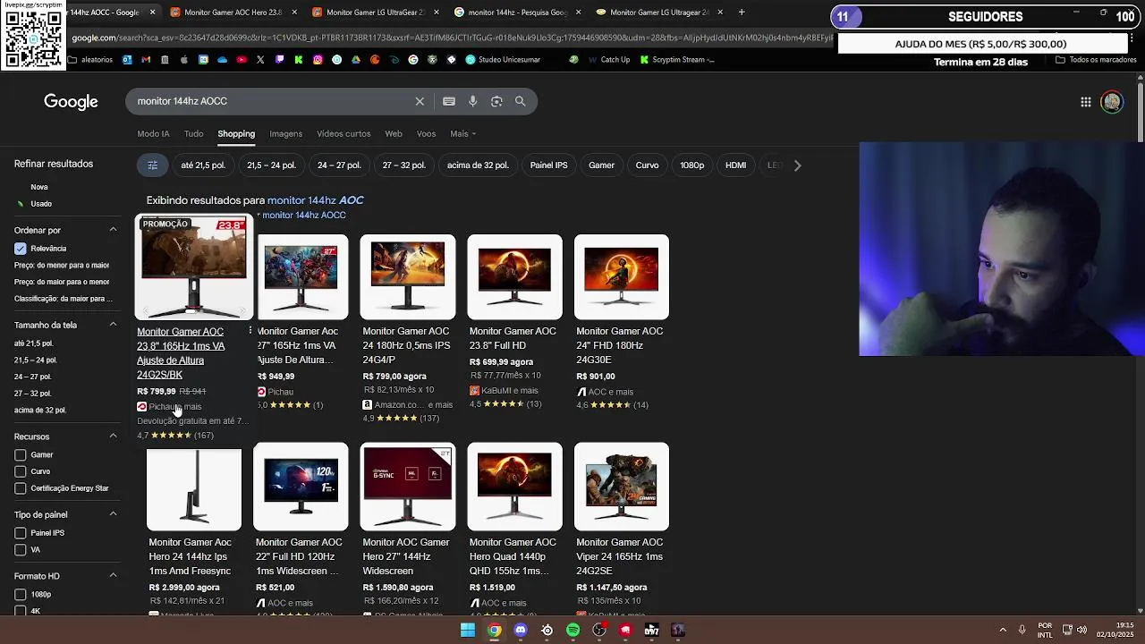1145x644 pixels.
Task: Uncheck the Relevância sort checkbox
Action: tap(21, 249)
